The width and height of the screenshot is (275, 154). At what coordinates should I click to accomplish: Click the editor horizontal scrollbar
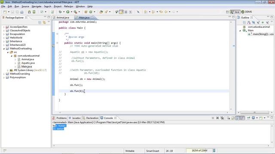144,113
